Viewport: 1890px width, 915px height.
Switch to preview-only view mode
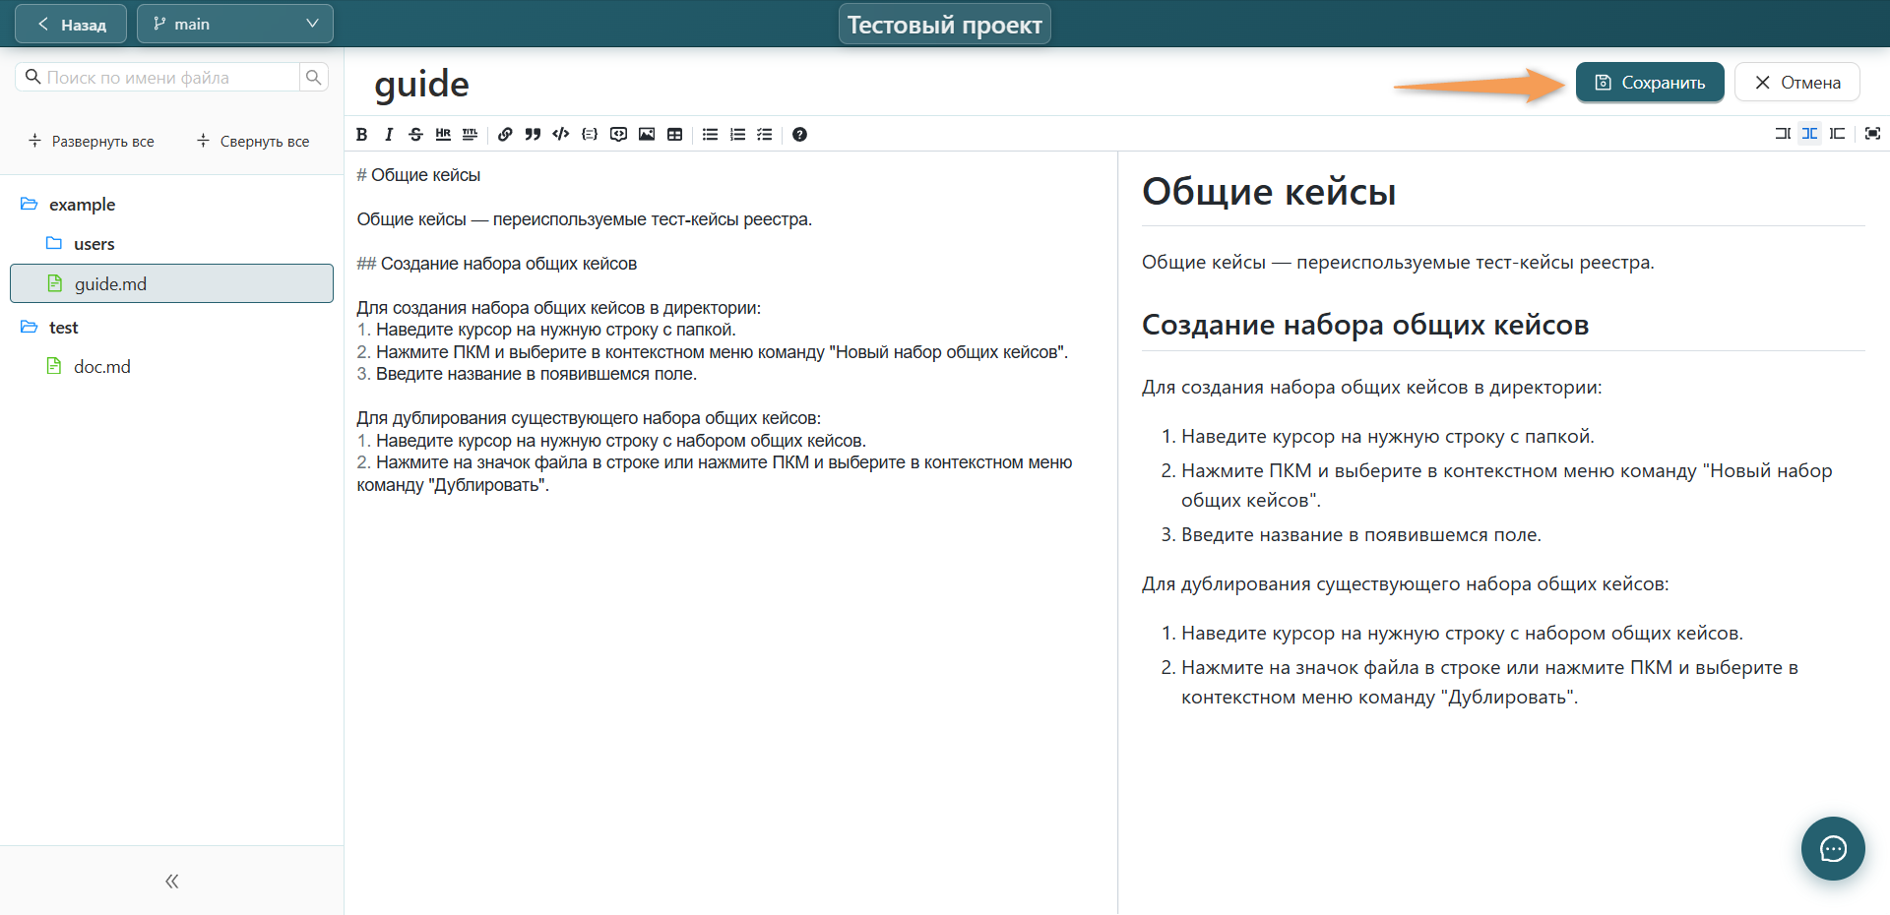tap(1838, 134)
